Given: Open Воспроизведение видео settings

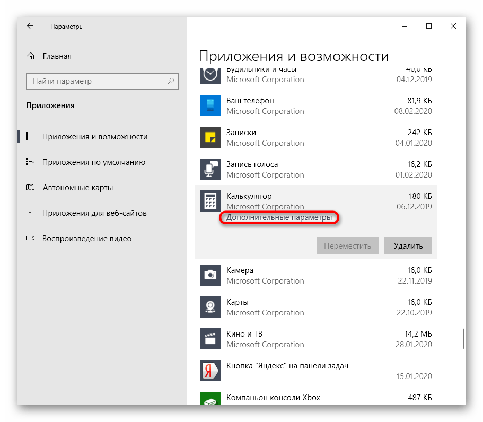Looking at the screenshot, I should click(86, 239).
